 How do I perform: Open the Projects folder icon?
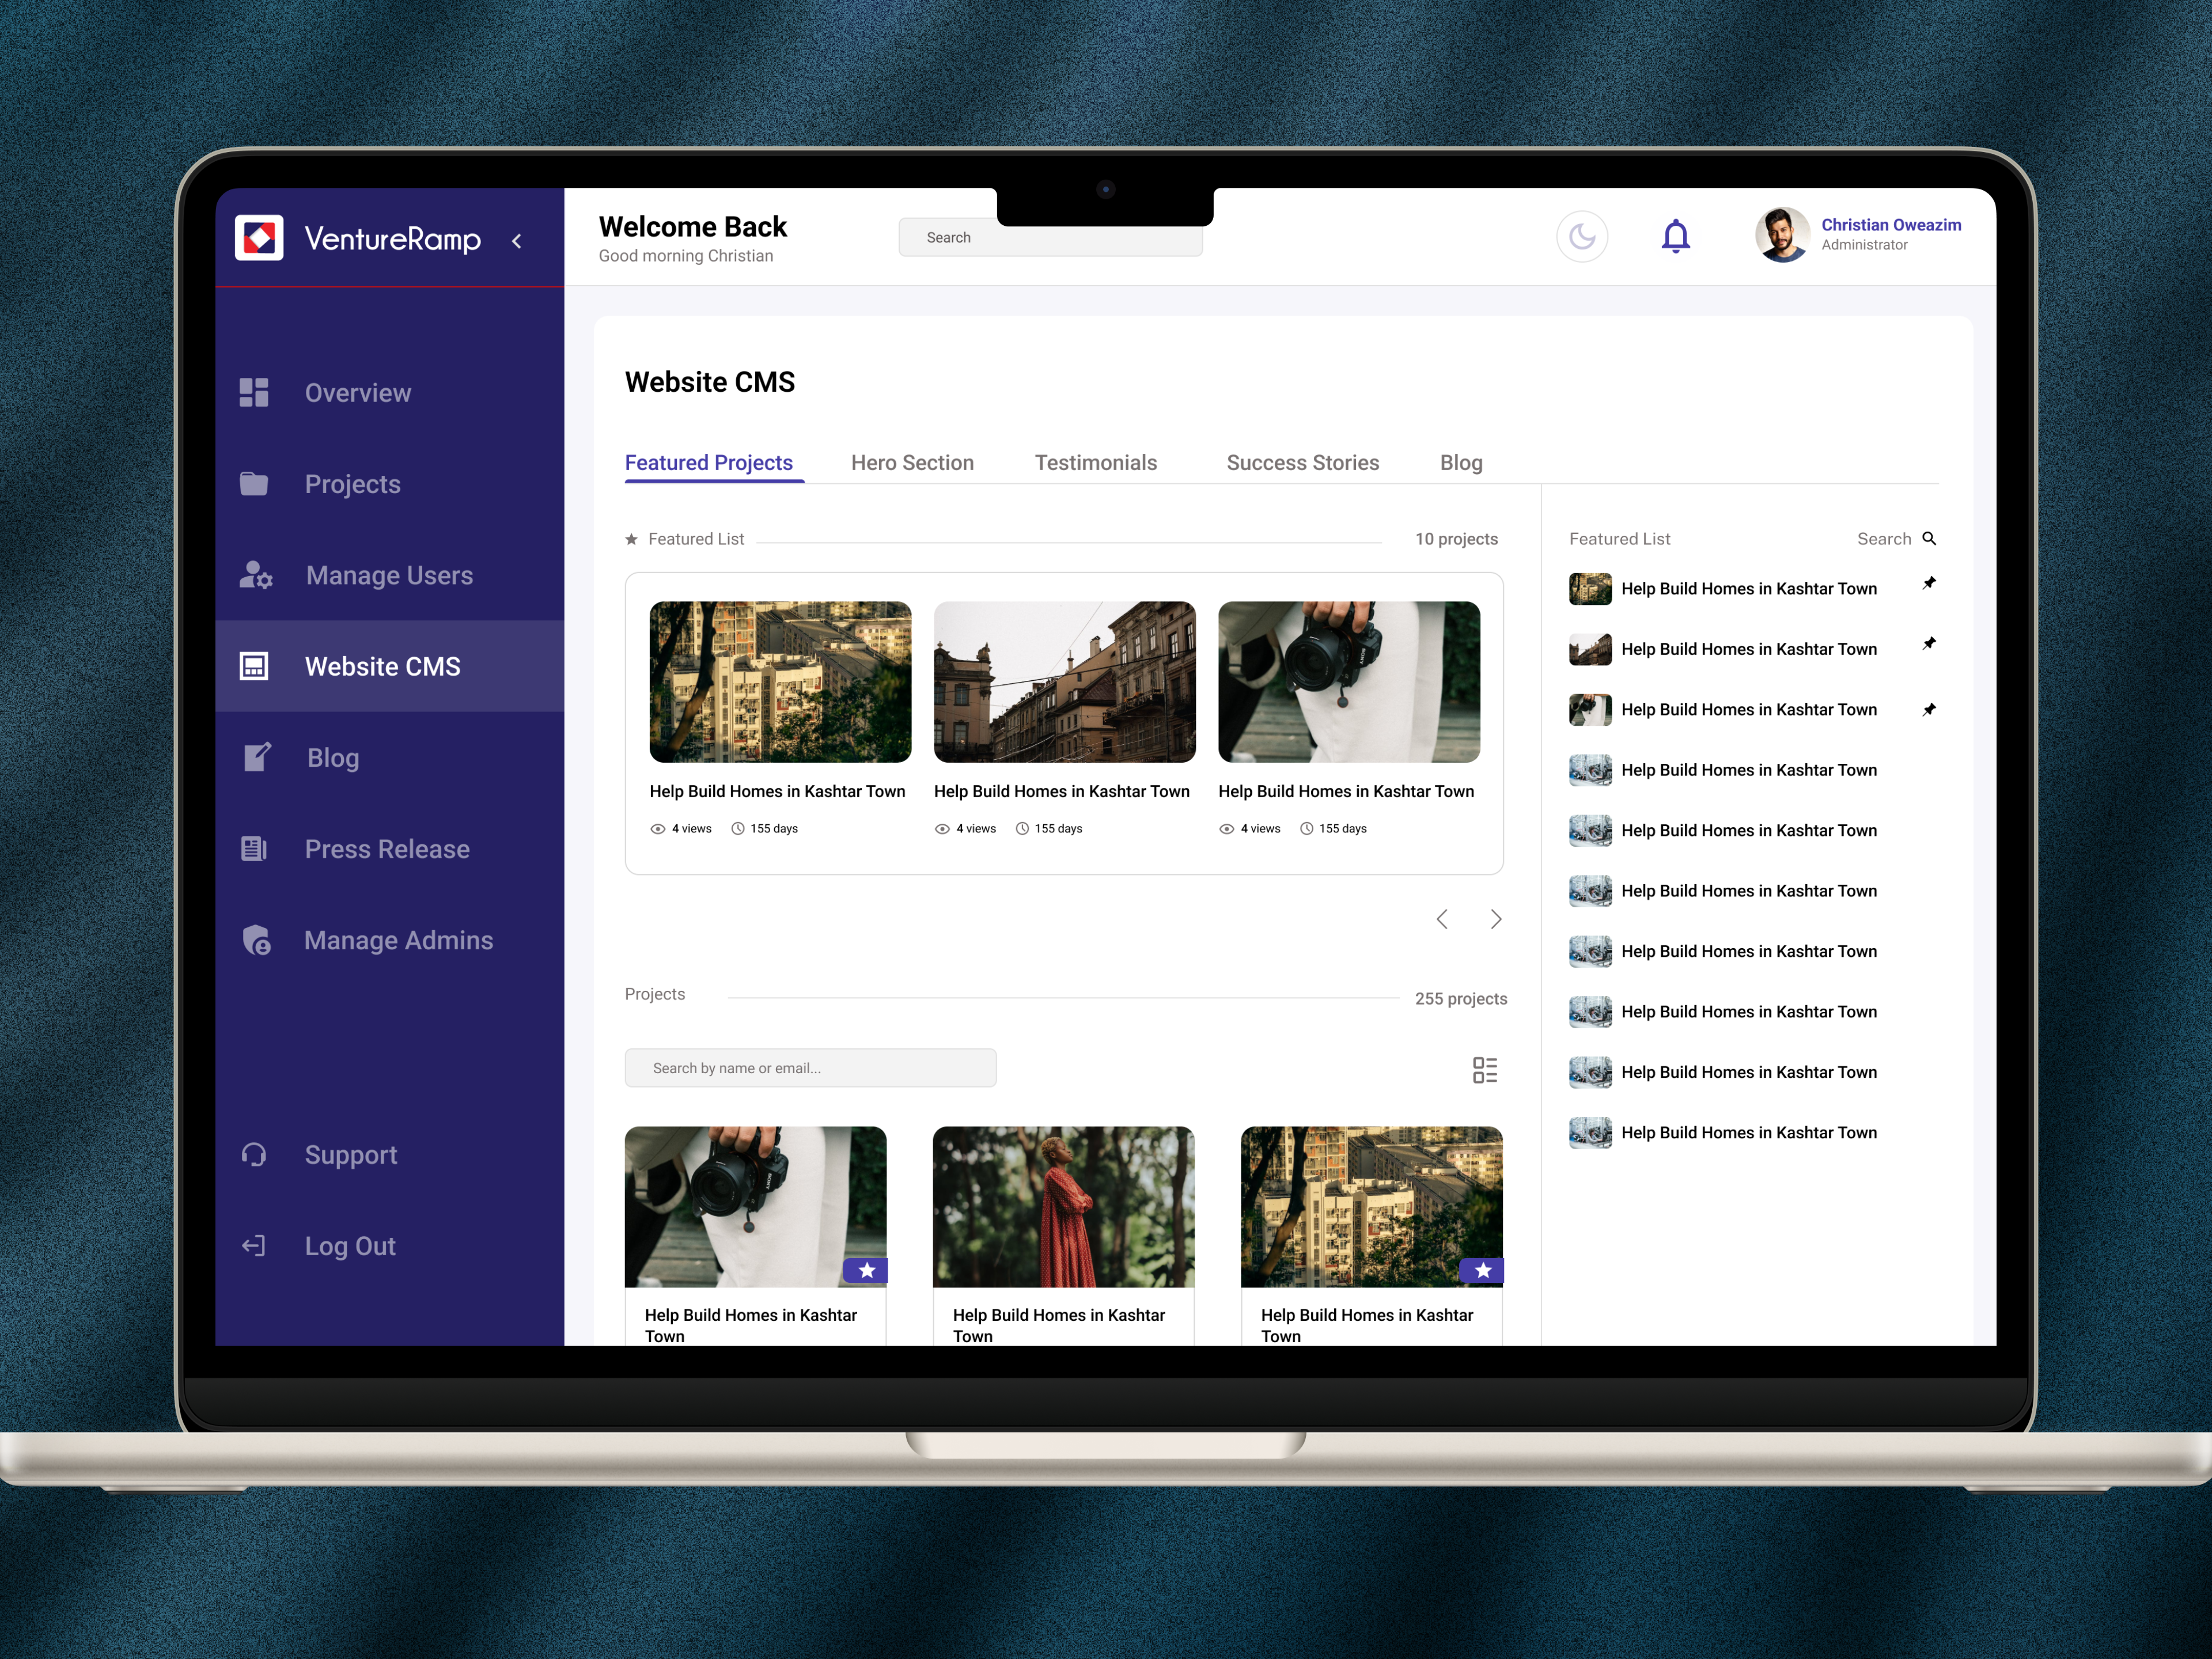pos(254,484)
